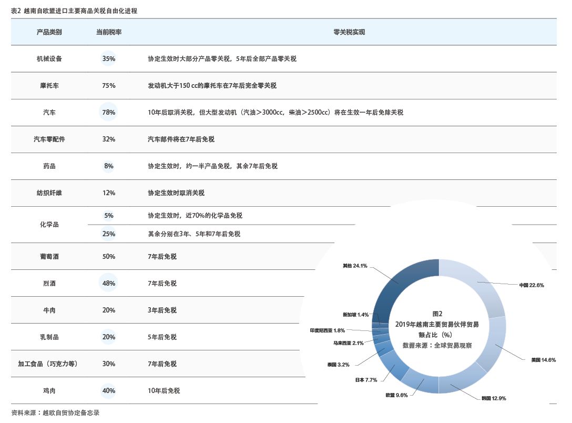This screenshot has height=423, width=572.
Task: Click the 韩国 12.9% chart label
Action: coord(494,399)
